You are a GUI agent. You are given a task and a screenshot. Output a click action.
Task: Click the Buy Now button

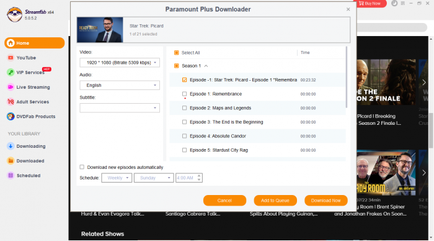pos(370,4)
